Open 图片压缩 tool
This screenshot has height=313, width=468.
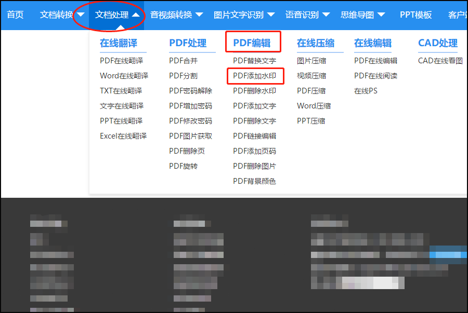coord(311,61)
